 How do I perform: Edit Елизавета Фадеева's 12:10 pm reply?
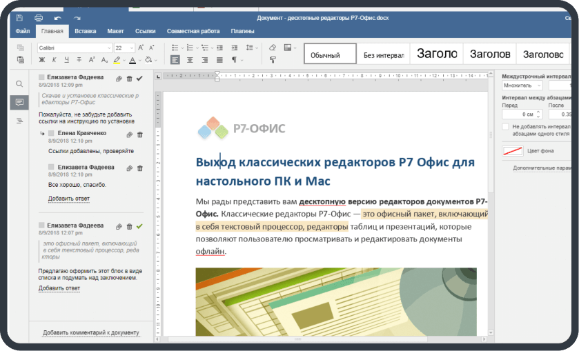(x=129, y=168)
